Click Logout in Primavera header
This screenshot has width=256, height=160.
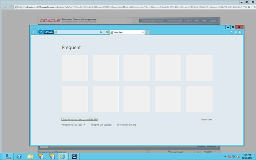pyautogui.click(x=213, y=21)
